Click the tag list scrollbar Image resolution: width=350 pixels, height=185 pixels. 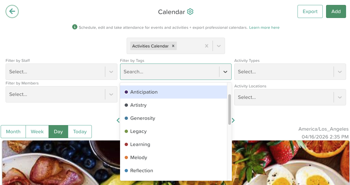[x=230, y=109]
